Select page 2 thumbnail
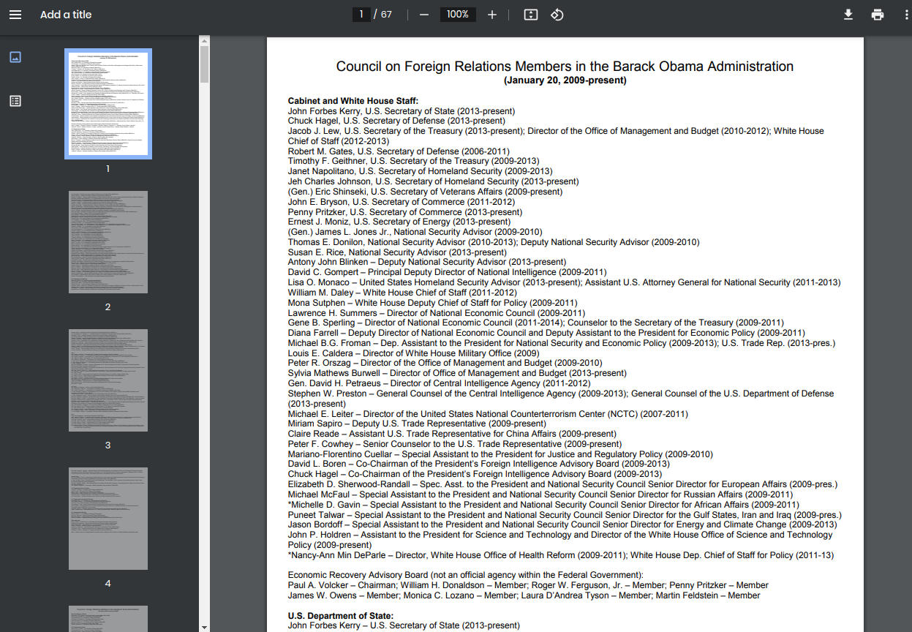This screenshot has width=912, height=632. tap(108, 242)
